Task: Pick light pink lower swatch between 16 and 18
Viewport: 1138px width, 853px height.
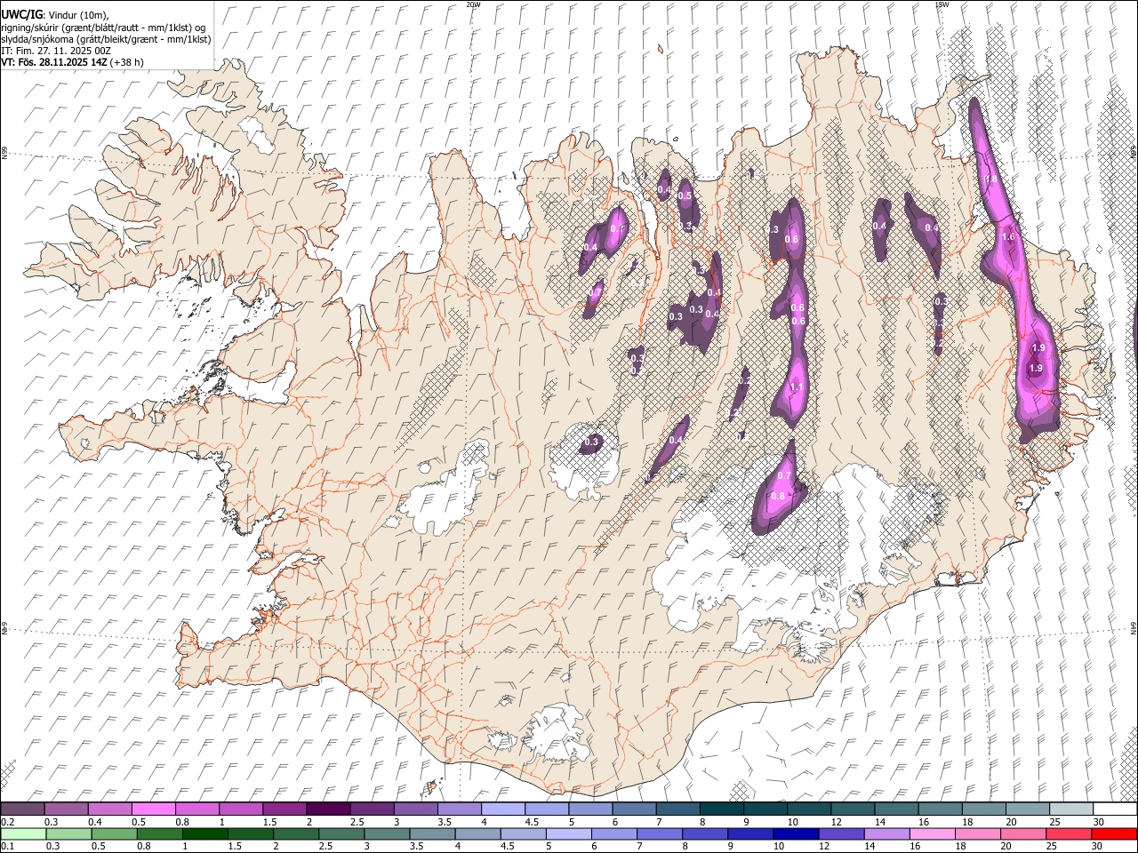Action: (x=933, y=834)
